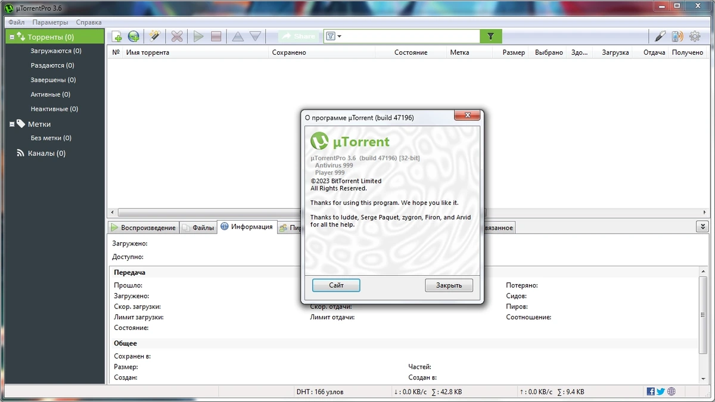Viewport: 715px width, 402px height.
Task: Sort by Состояние column header
Action: [411, 52]
